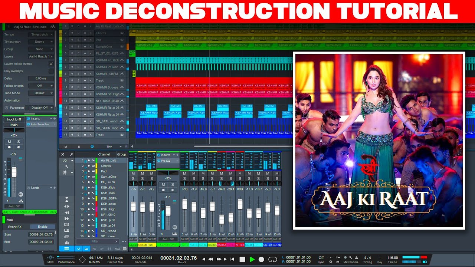Toggle the Parameter power icon
This screenshot has height=267, width=475.
(6, 108)
